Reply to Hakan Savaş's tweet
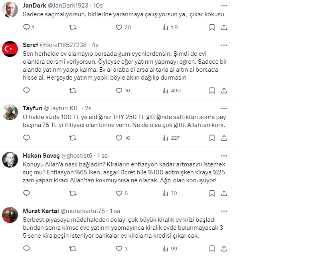The width and height of the screenshot is (334, 256). 27,193
